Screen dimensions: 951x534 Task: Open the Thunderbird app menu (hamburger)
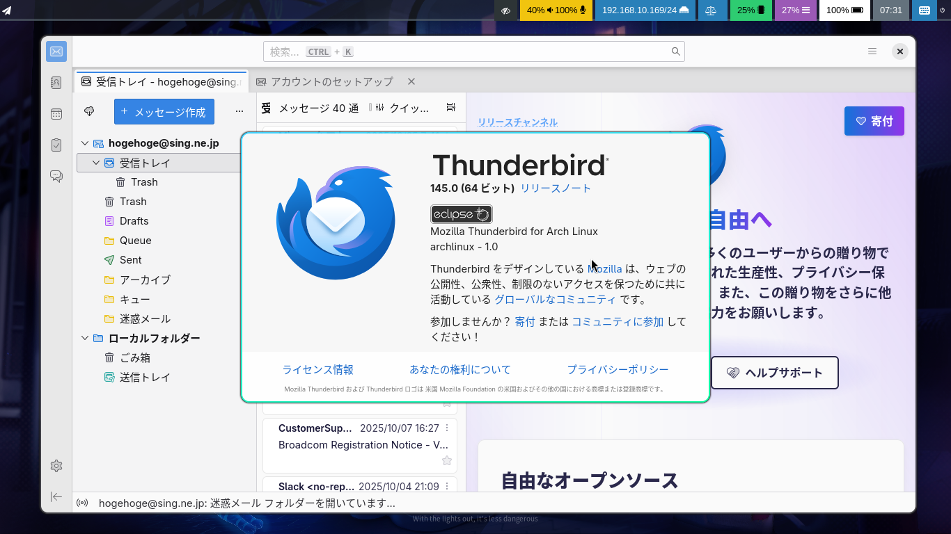pos(872,51)
